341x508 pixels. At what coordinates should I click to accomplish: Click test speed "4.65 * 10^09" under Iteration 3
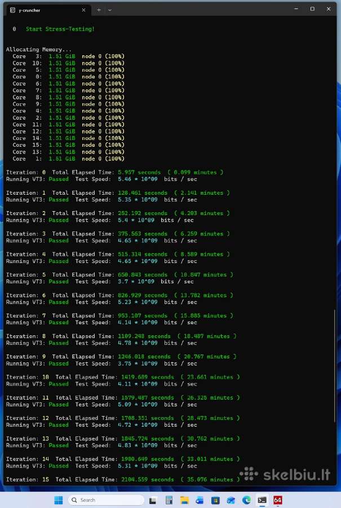coord(138,240)
